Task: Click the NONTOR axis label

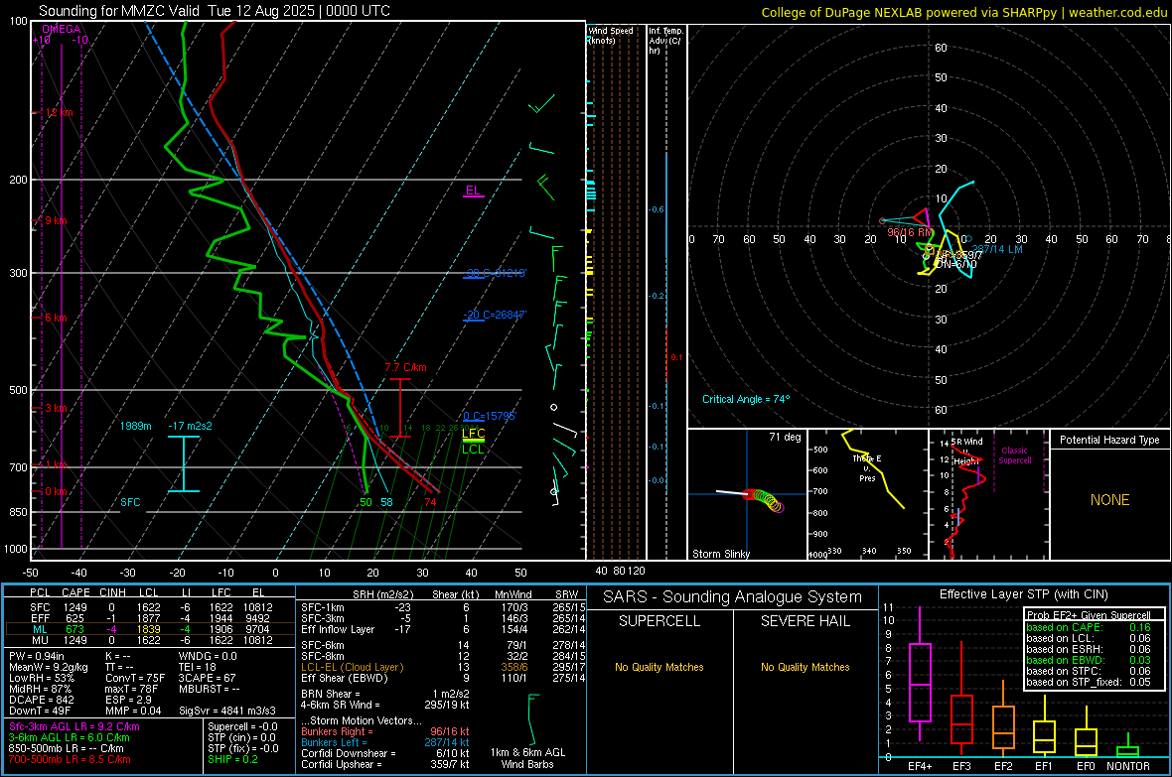Action: point(1128,766)
